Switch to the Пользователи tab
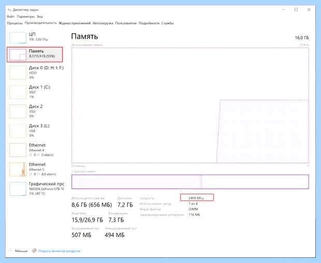 [126, 23]
